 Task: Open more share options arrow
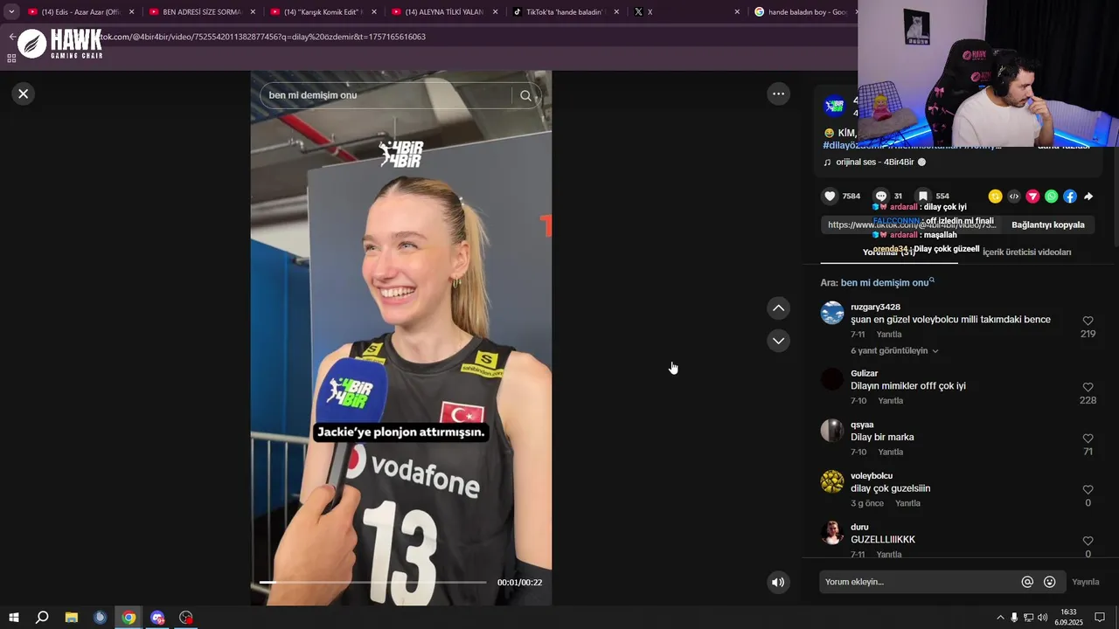(1088, 197)
